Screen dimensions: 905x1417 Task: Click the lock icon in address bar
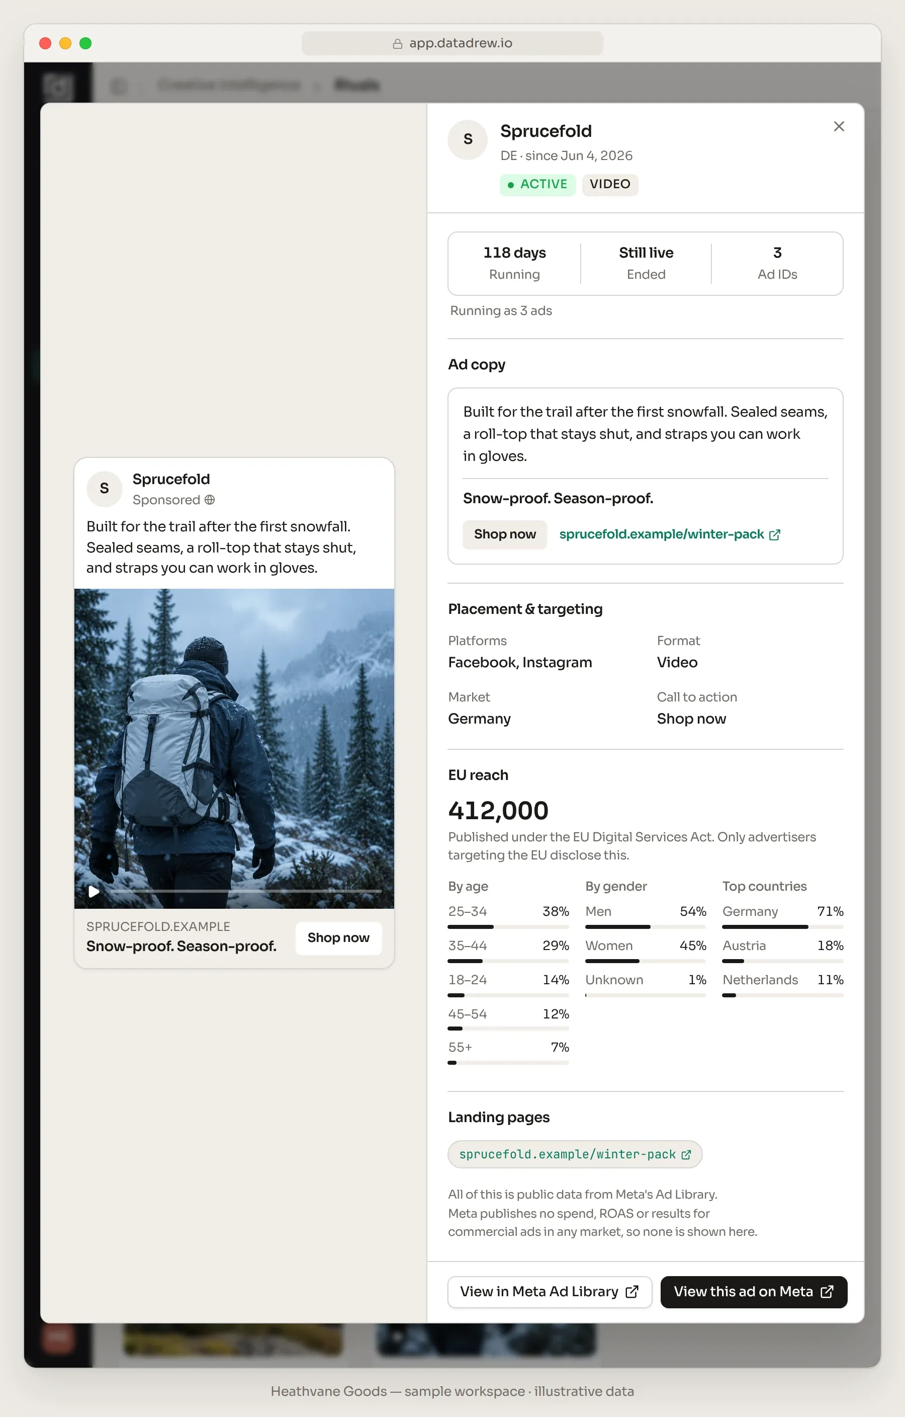[x=398, y=44]
